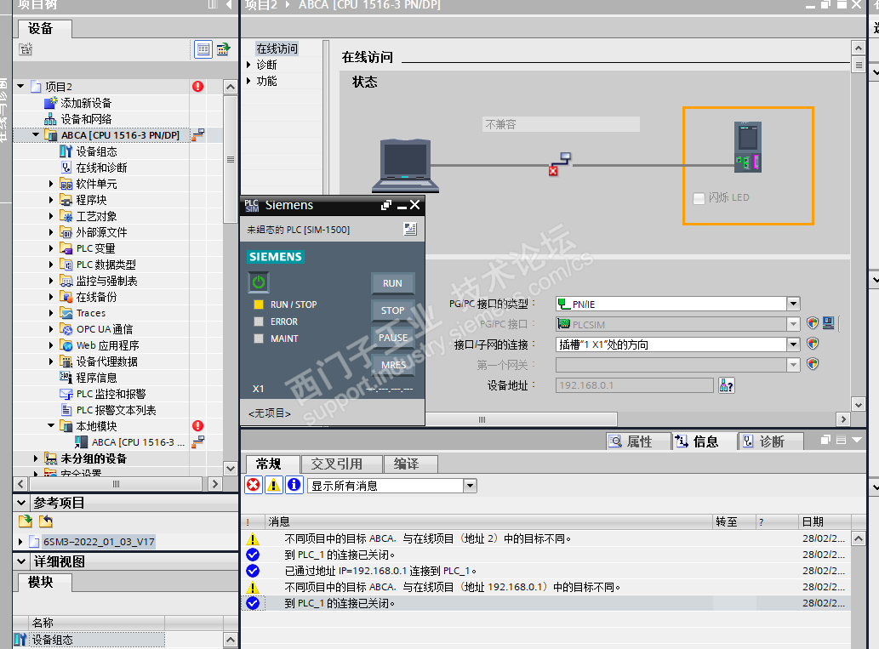Open the 接口/子网的连接 dropdown
This screenshot has height=649, width=879.
click(x=793, y=344)
